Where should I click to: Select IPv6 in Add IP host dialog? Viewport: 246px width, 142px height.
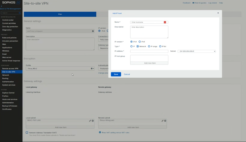140,42
